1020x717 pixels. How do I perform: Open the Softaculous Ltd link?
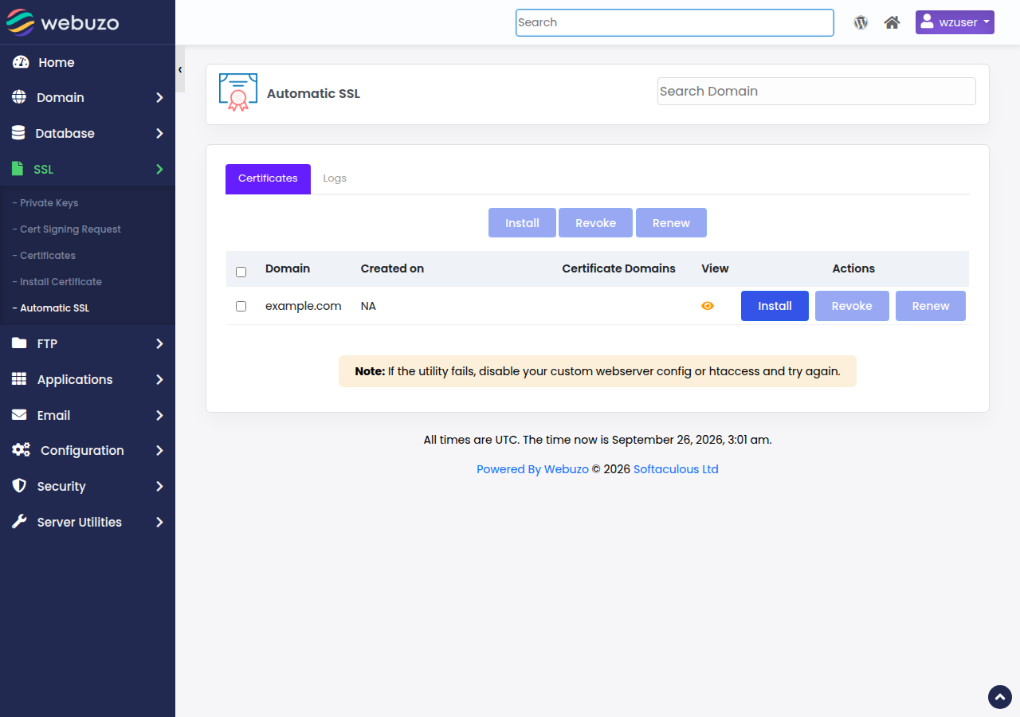(x=676, y=469)
